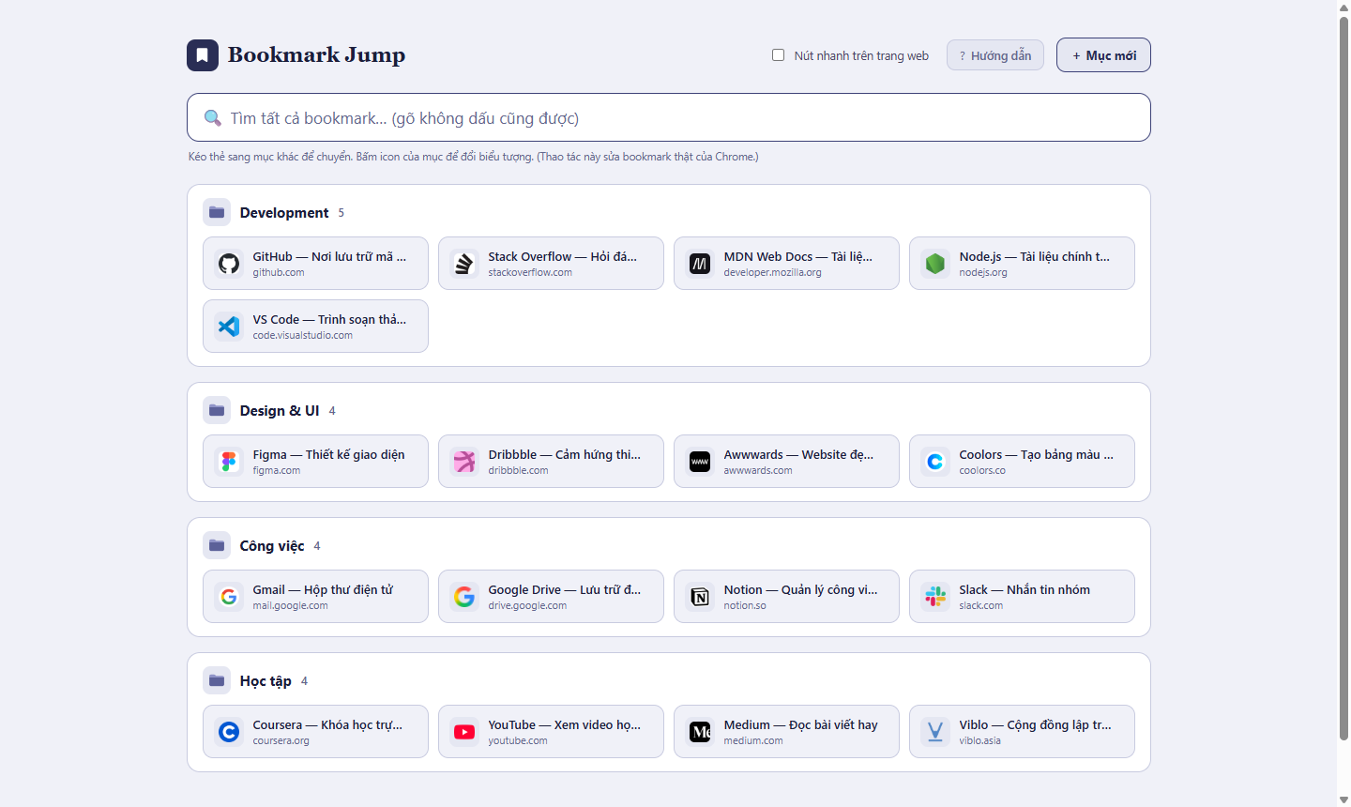This screenshot has width=1351, height=807.
Task: Change the Công việc folder icon
Action: tap(217, 545)
